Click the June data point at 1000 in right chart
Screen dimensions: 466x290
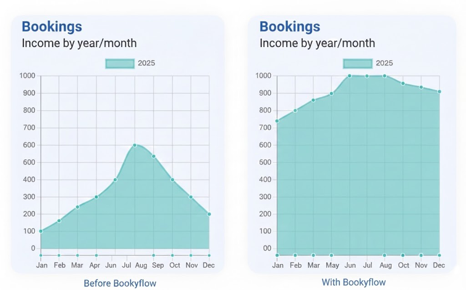349,76
